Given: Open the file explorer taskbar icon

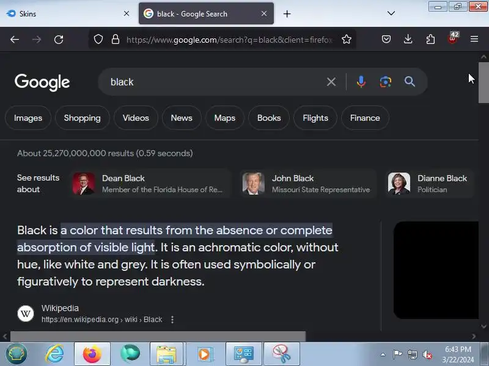Looking at the screenshot, I should click(167, 354).
